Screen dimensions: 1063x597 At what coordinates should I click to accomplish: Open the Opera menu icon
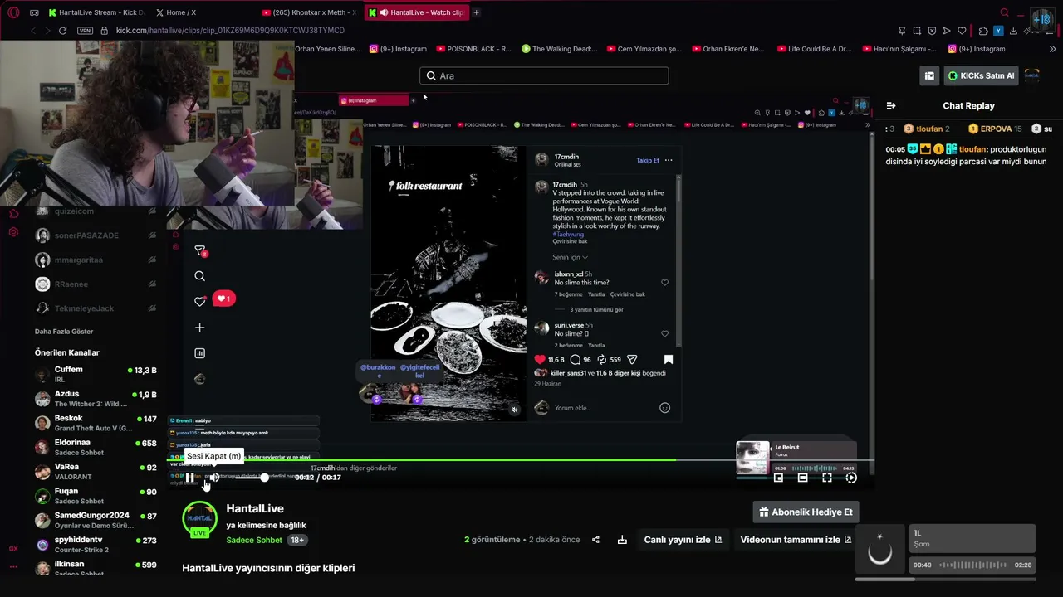pyautogui.click(x=13, y=12)
